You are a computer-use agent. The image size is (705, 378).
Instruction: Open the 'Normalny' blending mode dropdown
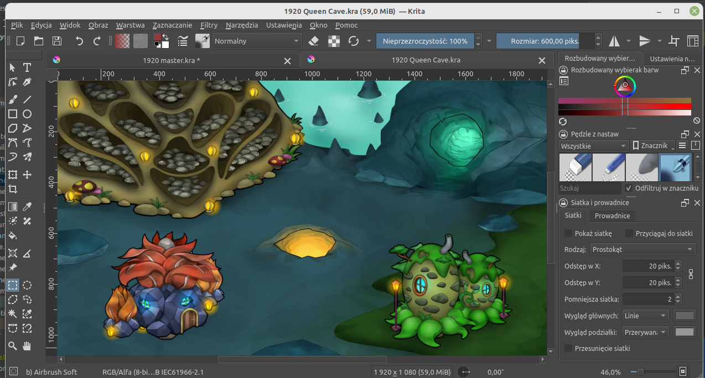(x=256, y=41)
